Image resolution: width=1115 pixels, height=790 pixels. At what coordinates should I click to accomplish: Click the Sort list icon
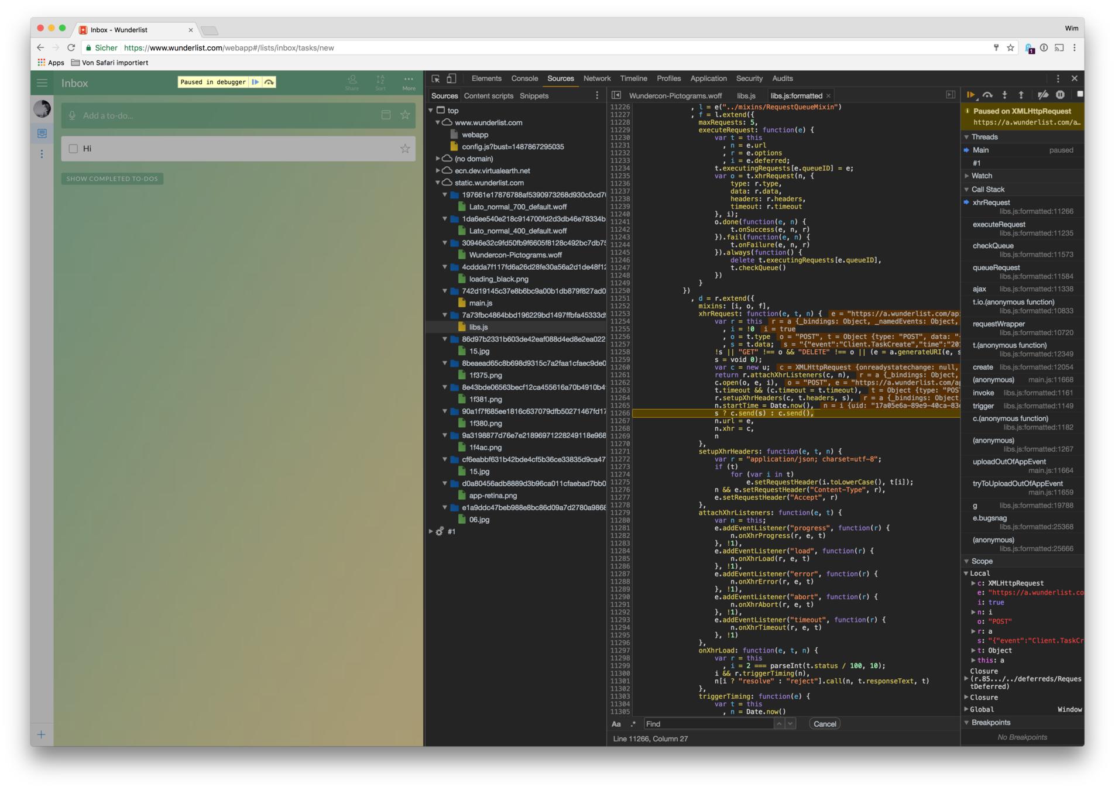[380, 82]
